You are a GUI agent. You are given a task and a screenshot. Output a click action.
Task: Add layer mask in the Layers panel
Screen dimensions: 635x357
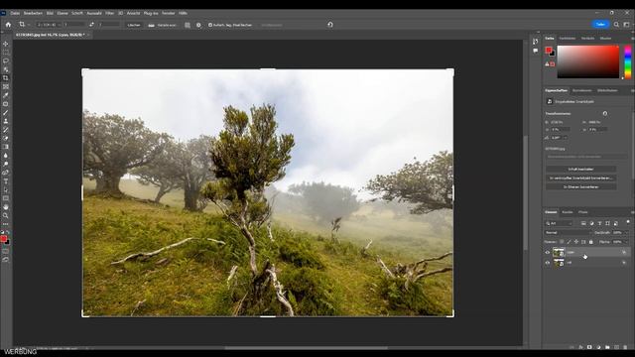point(589,347)
